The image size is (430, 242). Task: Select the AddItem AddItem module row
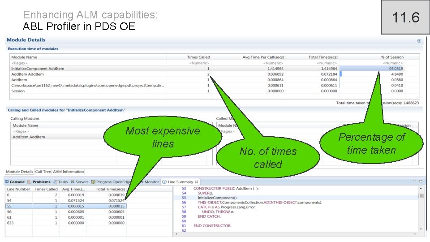(x=207, y=74)
